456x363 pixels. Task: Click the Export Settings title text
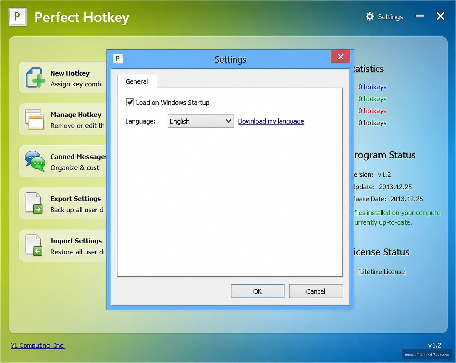(x=76, y=199)
